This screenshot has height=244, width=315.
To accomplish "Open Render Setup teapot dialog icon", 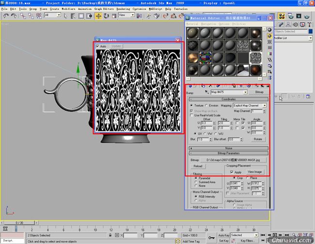I will click(290, 16).
